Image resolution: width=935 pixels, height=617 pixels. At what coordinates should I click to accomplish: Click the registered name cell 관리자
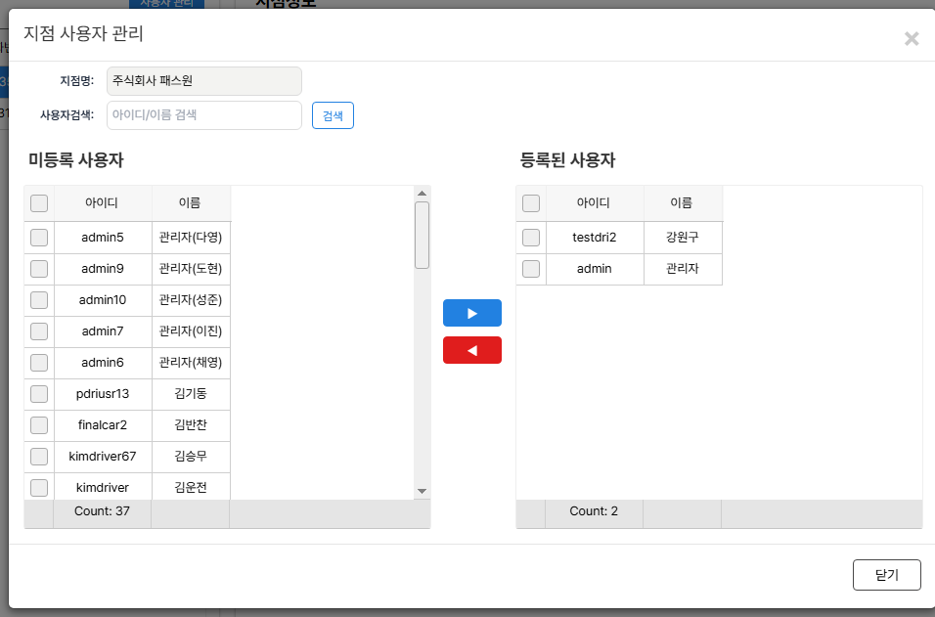[x=683, y=269]
